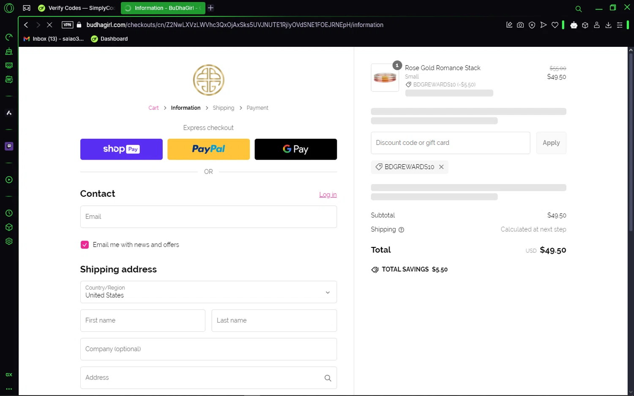Open the profile person icon in toolbar
The height and width of the screenshot is (396, 634).
pos(597,25)
